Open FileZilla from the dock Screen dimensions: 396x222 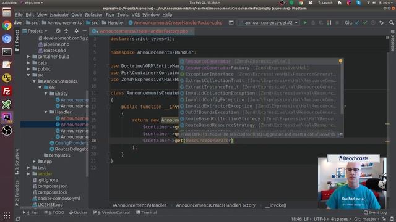click(x=7, y=91)
